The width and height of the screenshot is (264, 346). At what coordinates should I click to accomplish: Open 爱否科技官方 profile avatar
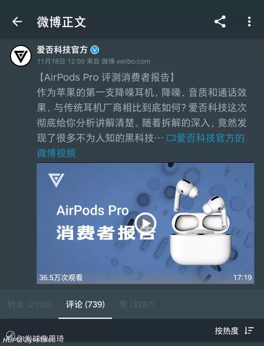(21, 56)
